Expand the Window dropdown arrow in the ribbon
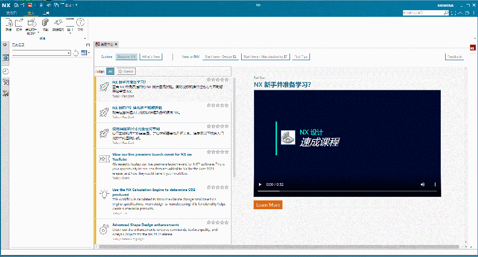This screenshot has width=478, height=257. tap(70, 33)
